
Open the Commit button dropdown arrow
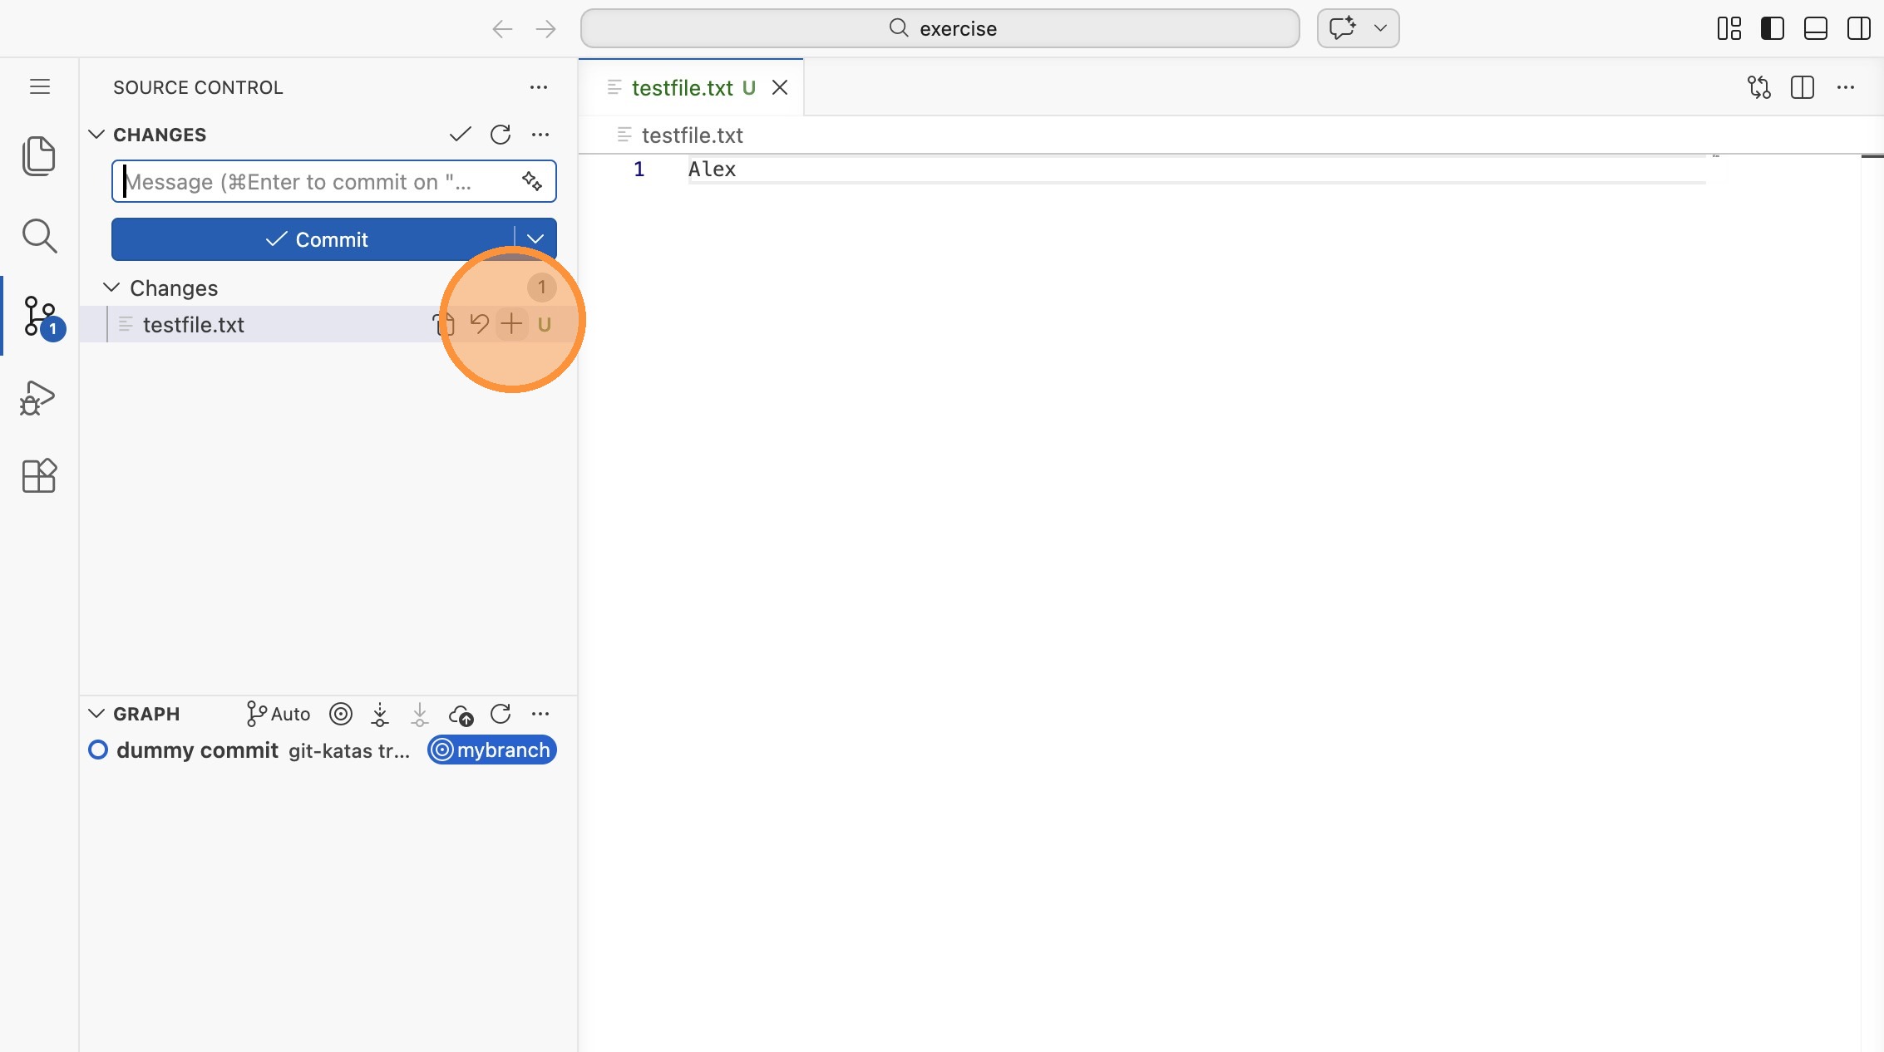coord(535,239)
